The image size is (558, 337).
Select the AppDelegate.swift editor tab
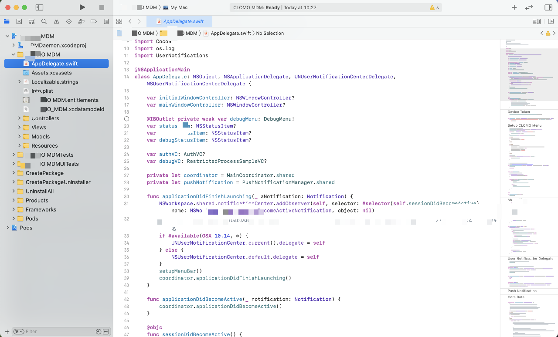[179, 21]
